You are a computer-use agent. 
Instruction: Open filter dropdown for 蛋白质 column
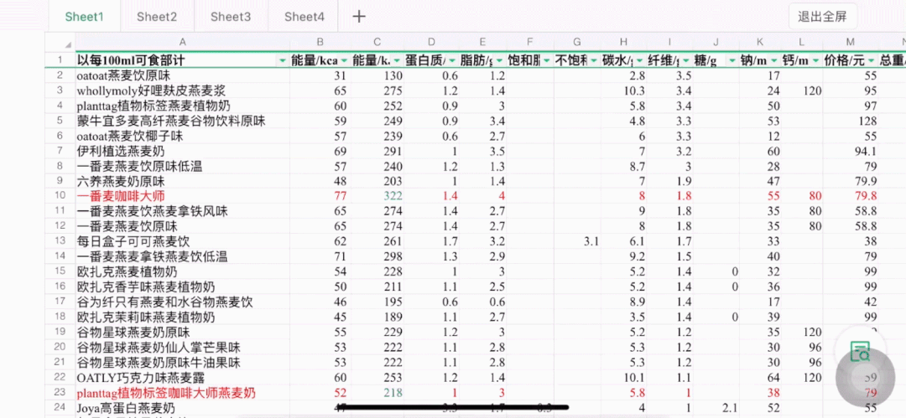tap(450, 60)
